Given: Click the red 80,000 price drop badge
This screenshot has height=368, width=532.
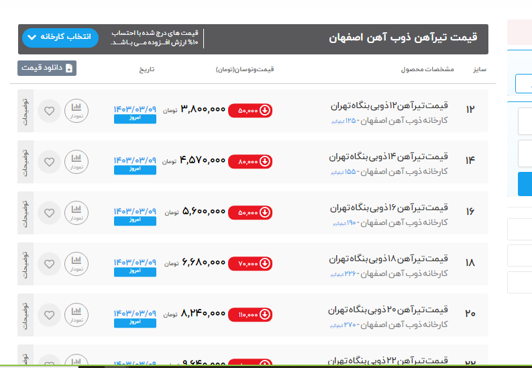Looking at the screenshot, I should (x=250, y=161).
